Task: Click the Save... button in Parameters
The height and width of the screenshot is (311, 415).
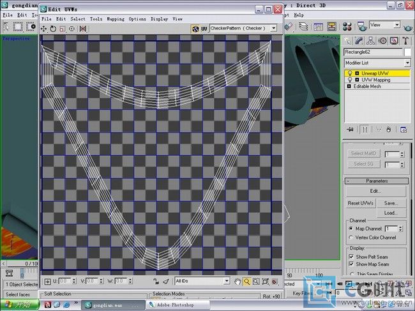Action: click(x=391, y=203)
